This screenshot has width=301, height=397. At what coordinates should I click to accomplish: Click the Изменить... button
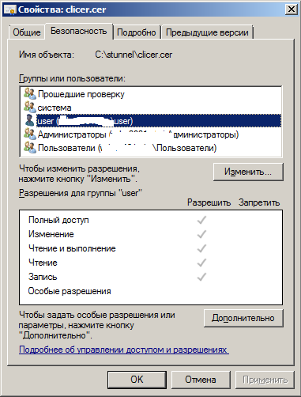248,172
